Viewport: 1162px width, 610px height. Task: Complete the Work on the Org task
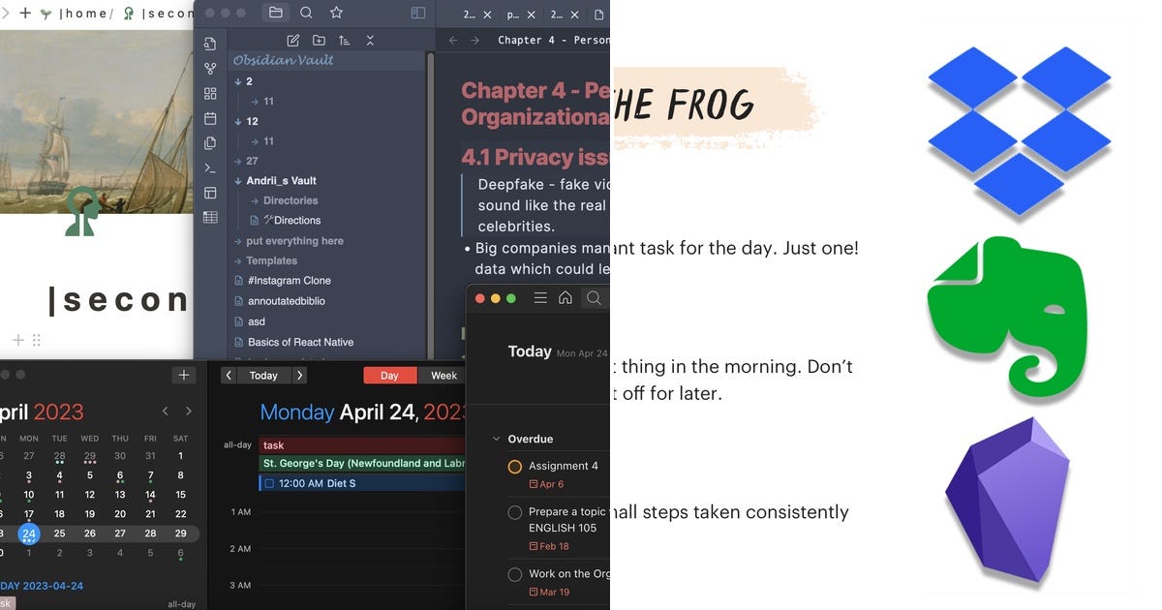click(514, 574)
